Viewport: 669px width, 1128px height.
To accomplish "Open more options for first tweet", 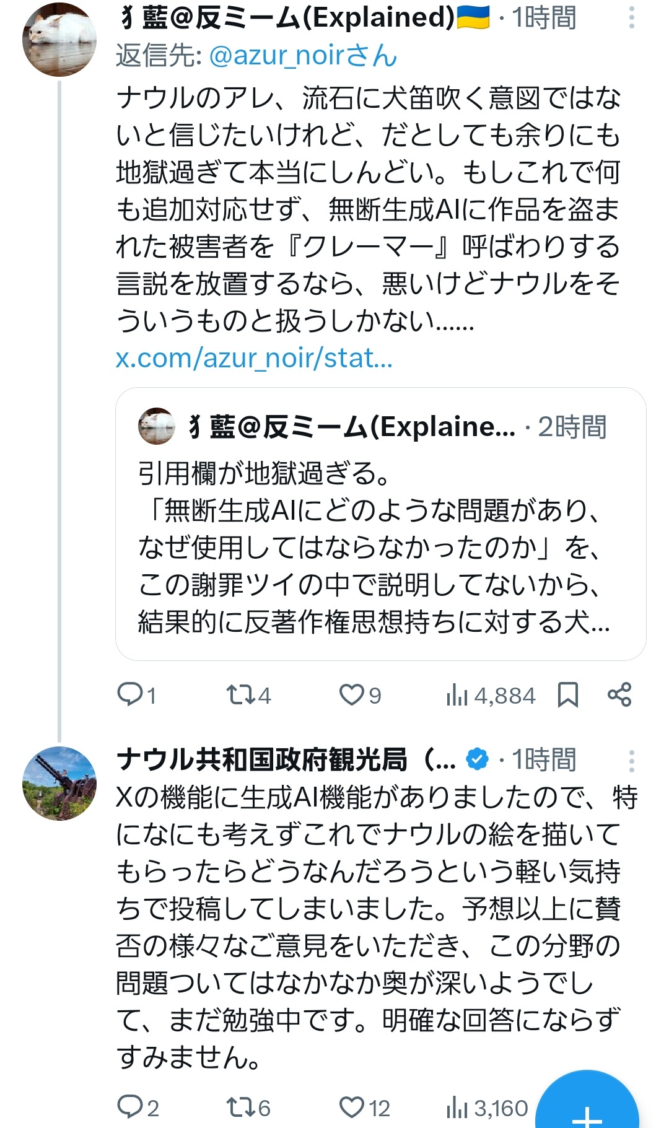I will (x=631, y=18).
